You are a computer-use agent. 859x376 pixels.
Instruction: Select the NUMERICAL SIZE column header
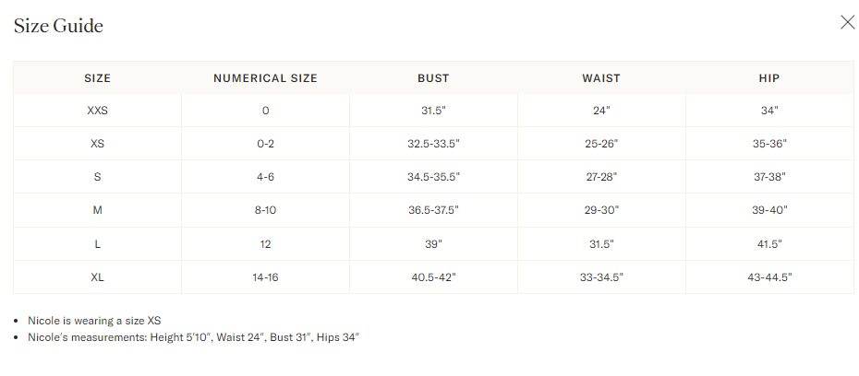[266, 78]
